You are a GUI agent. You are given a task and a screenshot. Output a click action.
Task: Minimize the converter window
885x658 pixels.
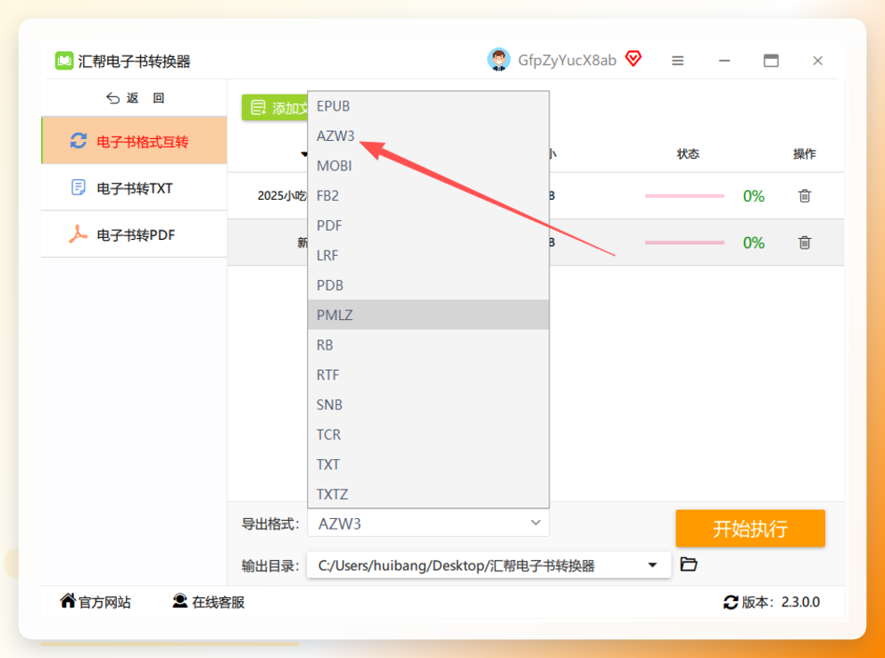[x=724, y=61]
